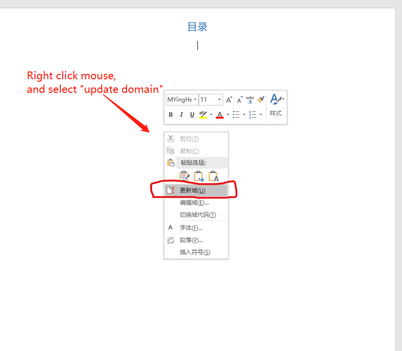
Task: Choose the Keep Text Only paste icon
Action: (x=214, y=176)
